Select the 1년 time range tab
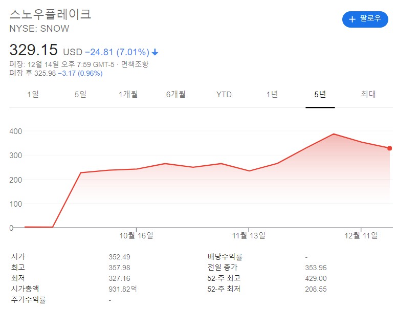This screenshot has width=397, height=309. [272, 95]
